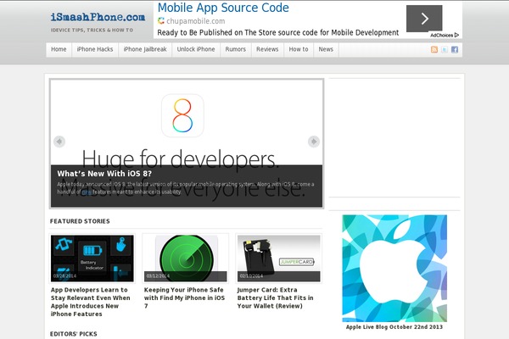Screen dimensions: 509x339
Task: Open the Home menu item
Action: point(59,49)
